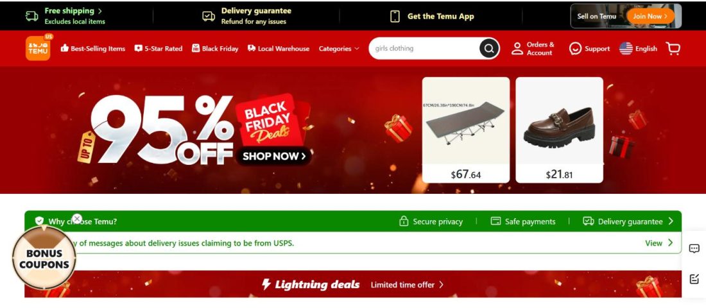This screenshot has height=308, width=706.
Task: Go to Temu home logo
Action: 39,47
